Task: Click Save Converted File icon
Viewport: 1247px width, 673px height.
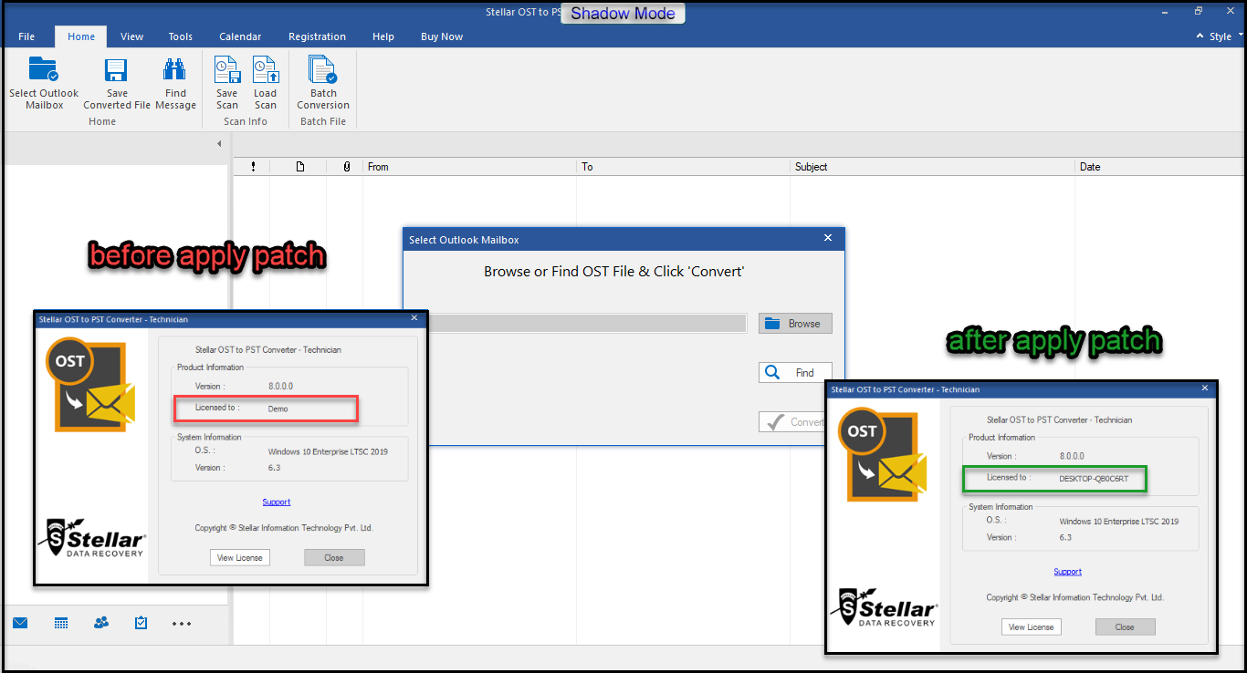Action: pyautogui.click(x=116, y=70)
